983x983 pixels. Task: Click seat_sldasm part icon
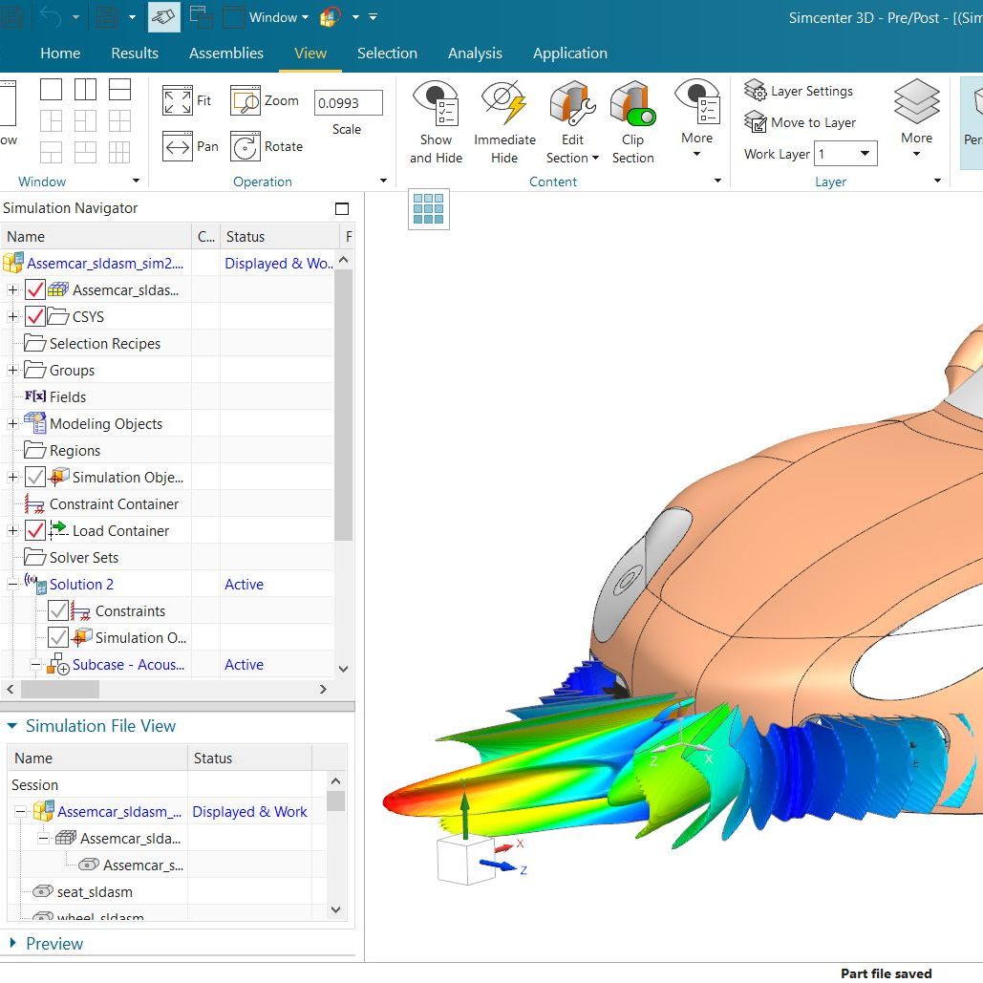pos(43,891)
